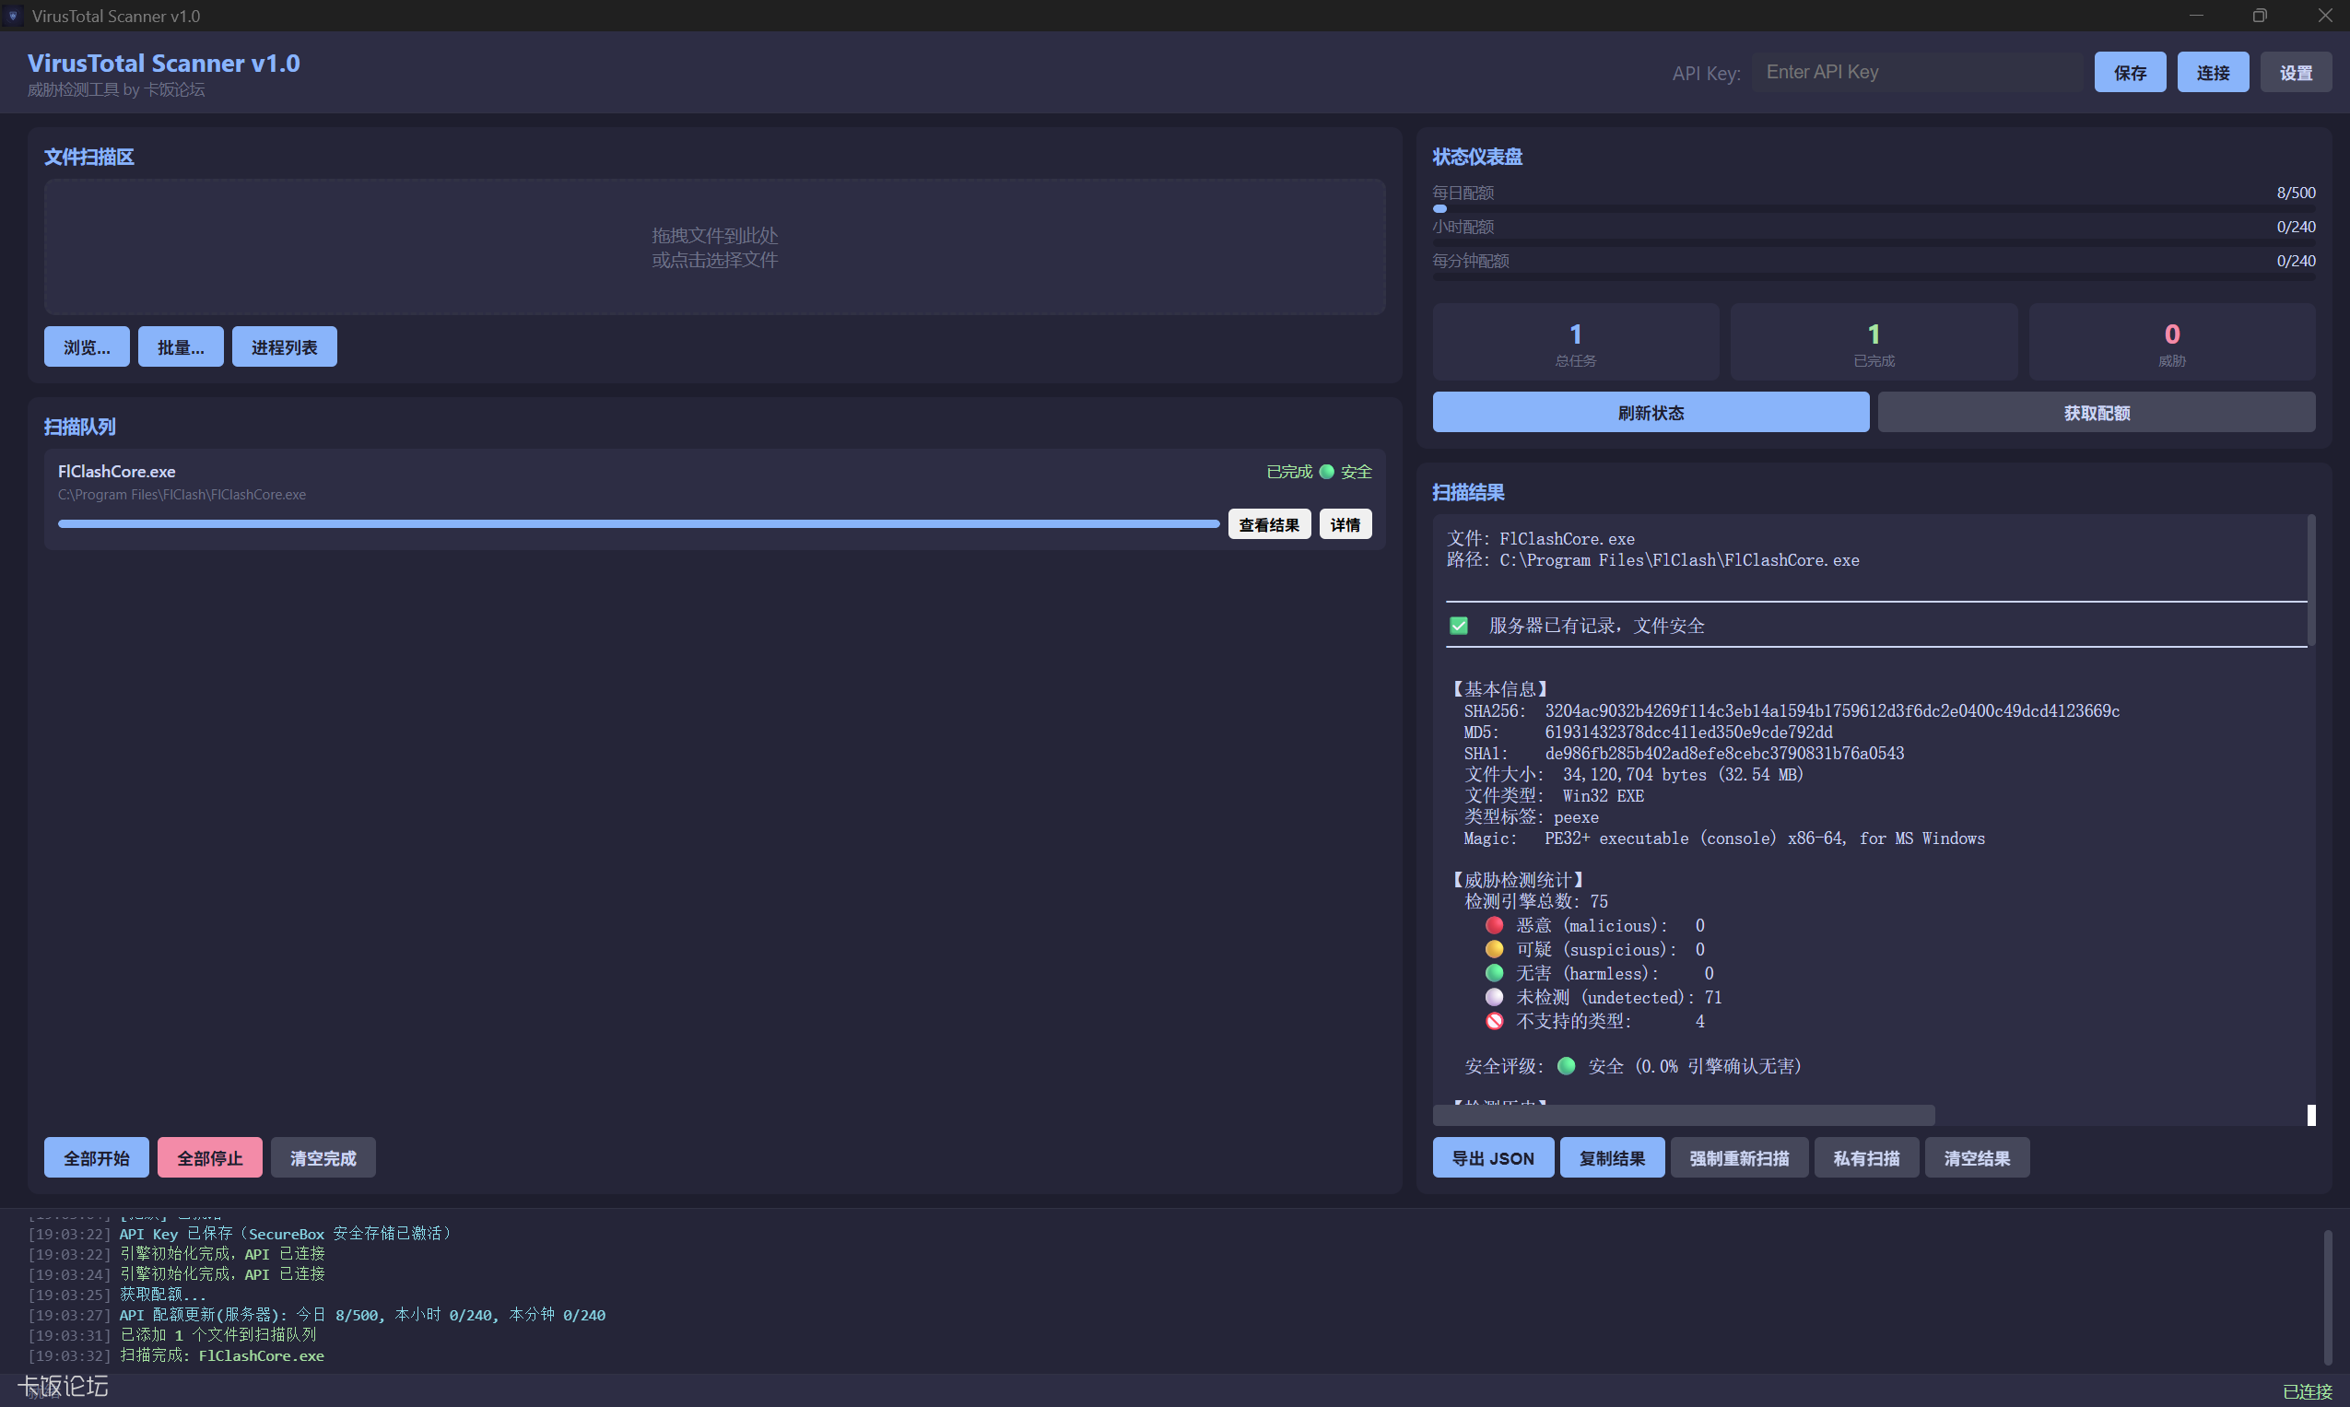Click the 私有扫描 button
The image size is (2350, 1407).
[1865, 1157]
